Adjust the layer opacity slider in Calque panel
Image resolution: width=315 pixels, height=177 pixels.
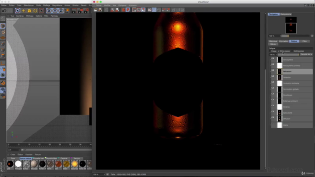(x=288, y=55)
